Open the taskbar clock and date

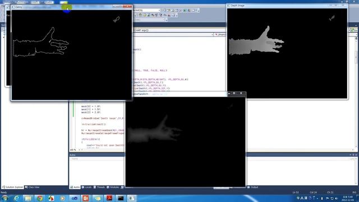click(348, 198)
